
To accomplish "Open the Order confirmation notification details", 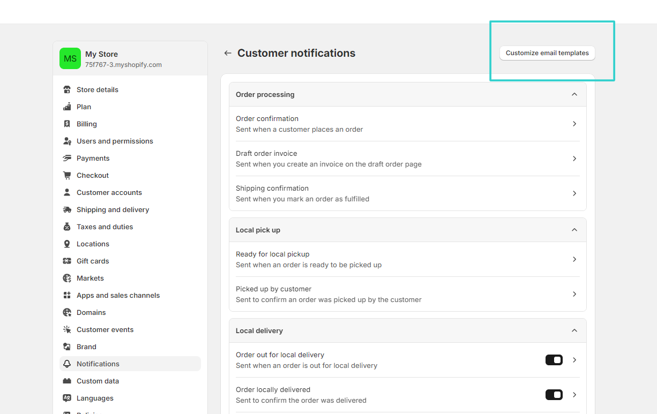I will [x=407, y=124].
